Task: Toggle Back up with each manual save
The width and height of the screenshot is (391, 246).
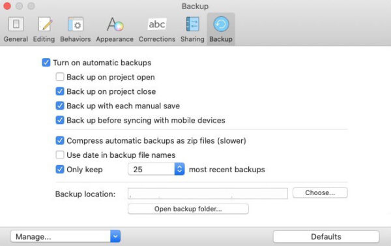Action: coord(60,106)
